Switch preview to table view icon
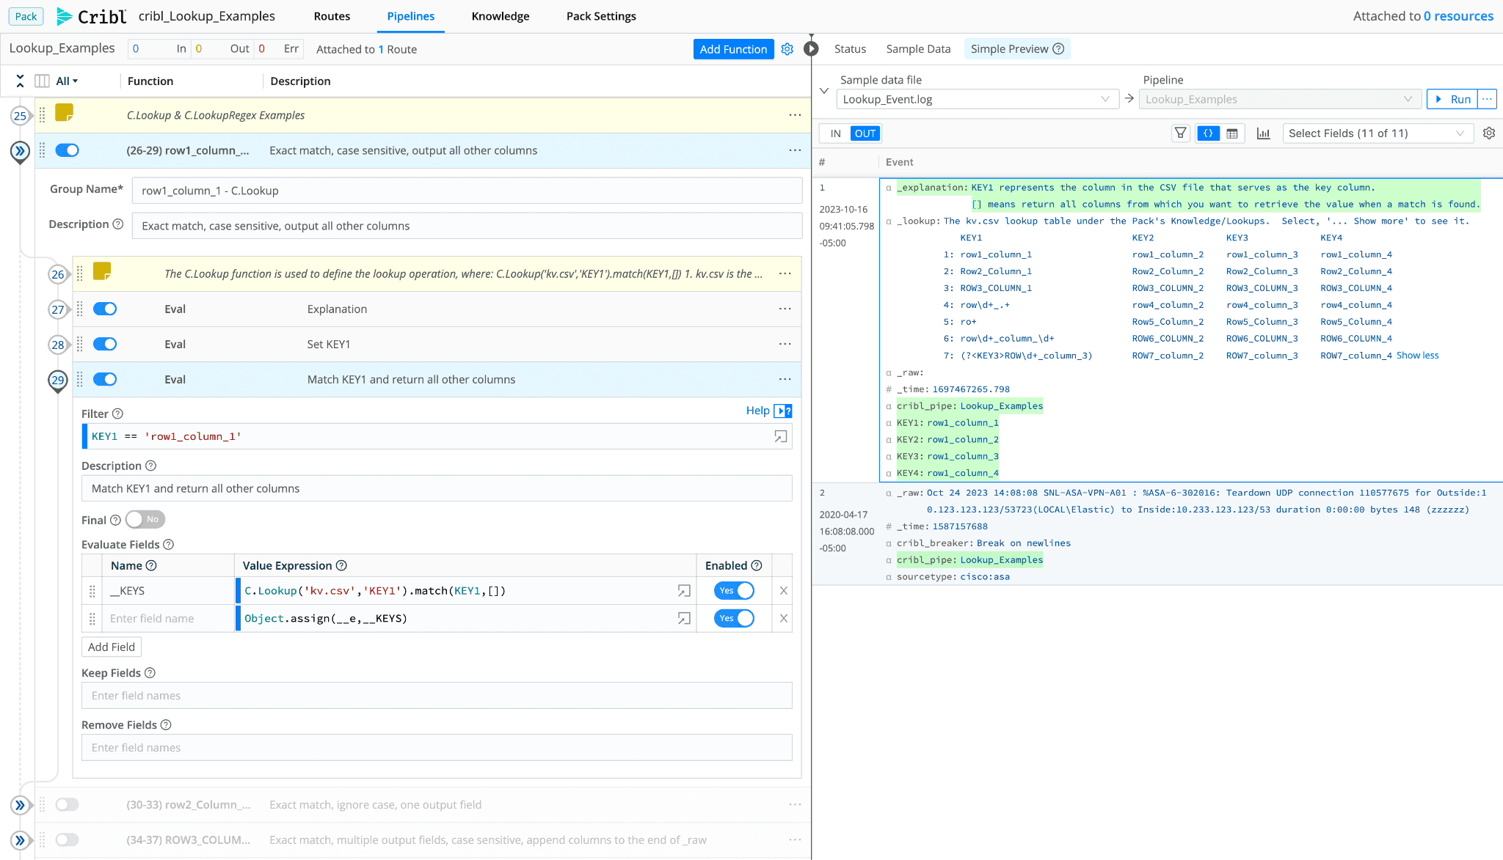This screenshot has width=1503, height=860. [1232, 133]
